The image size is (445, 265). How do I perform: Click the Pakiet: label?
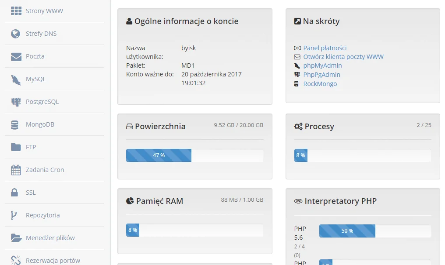(136, 65)
